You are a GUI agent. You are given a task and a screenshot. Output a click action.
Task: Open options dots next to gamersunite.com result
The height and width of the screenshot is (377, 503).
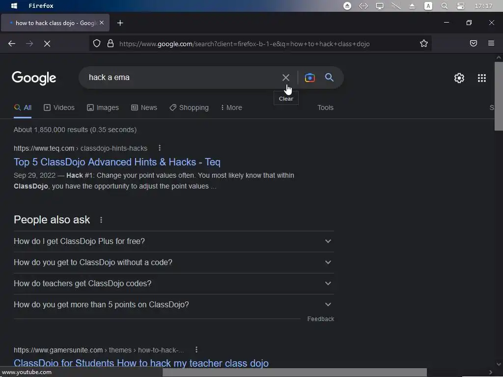(x=196, y=350)
